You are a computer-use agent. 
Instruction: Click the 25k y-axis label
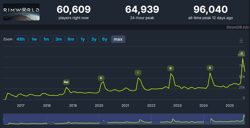coord(242,87)
